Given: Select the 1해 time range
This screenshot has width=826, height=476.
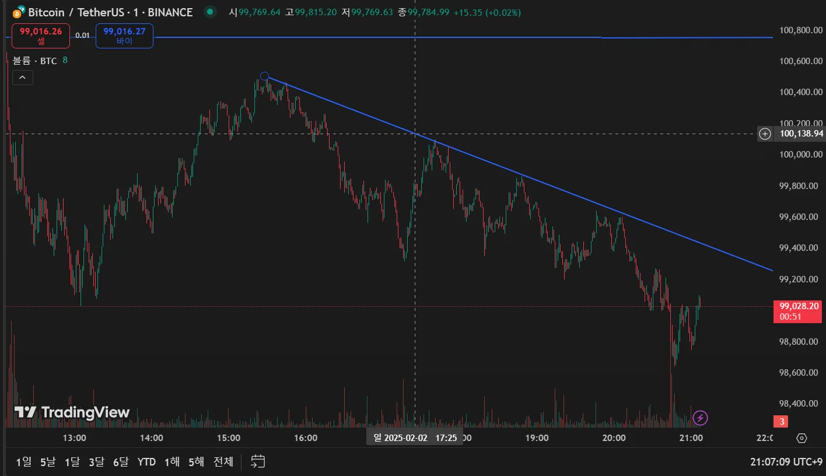Looking at the screenshot, I should [x=172, y=462].
